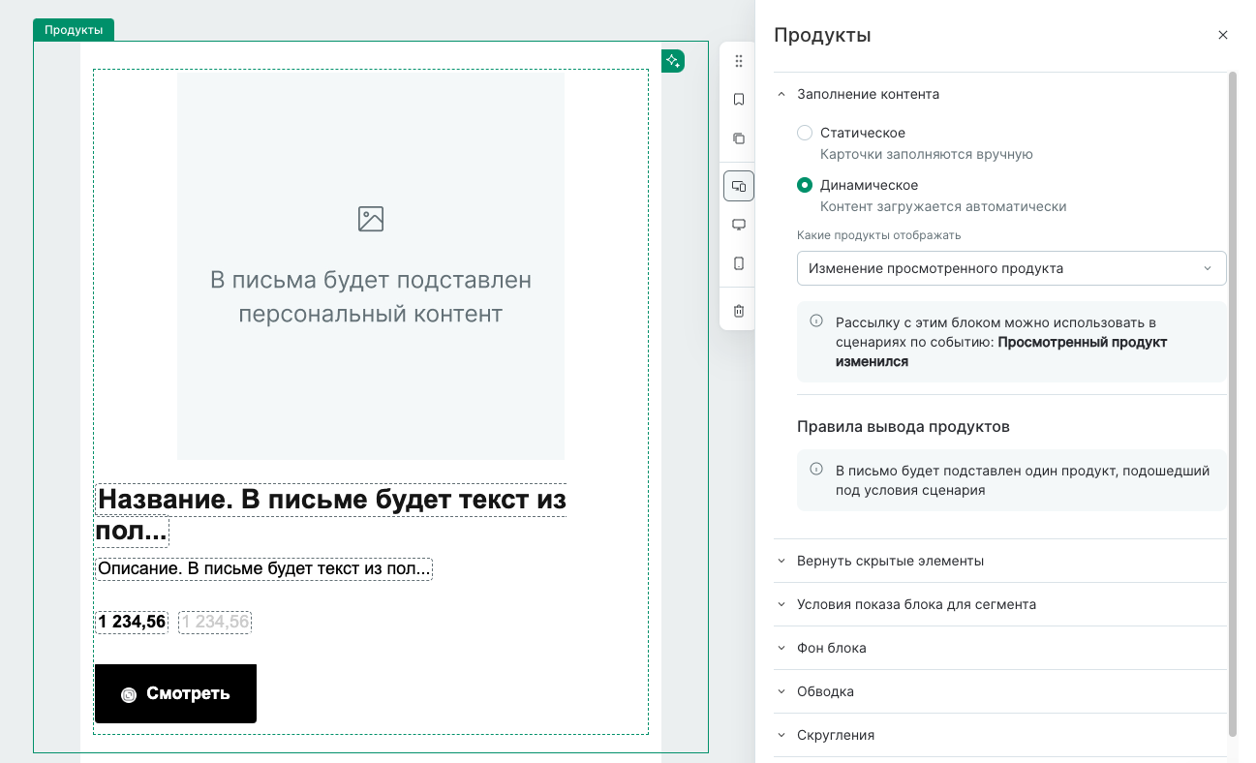Open the Изменение просмотренного продукта dropdown
The height and width of the screenshot is (763, 1256).
1012,268
